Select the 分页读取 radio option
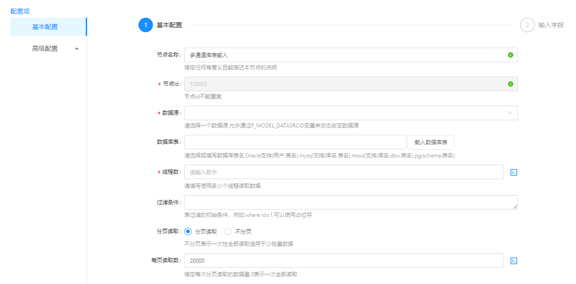This screenshot has height=284, width=576. coord(188,231)
